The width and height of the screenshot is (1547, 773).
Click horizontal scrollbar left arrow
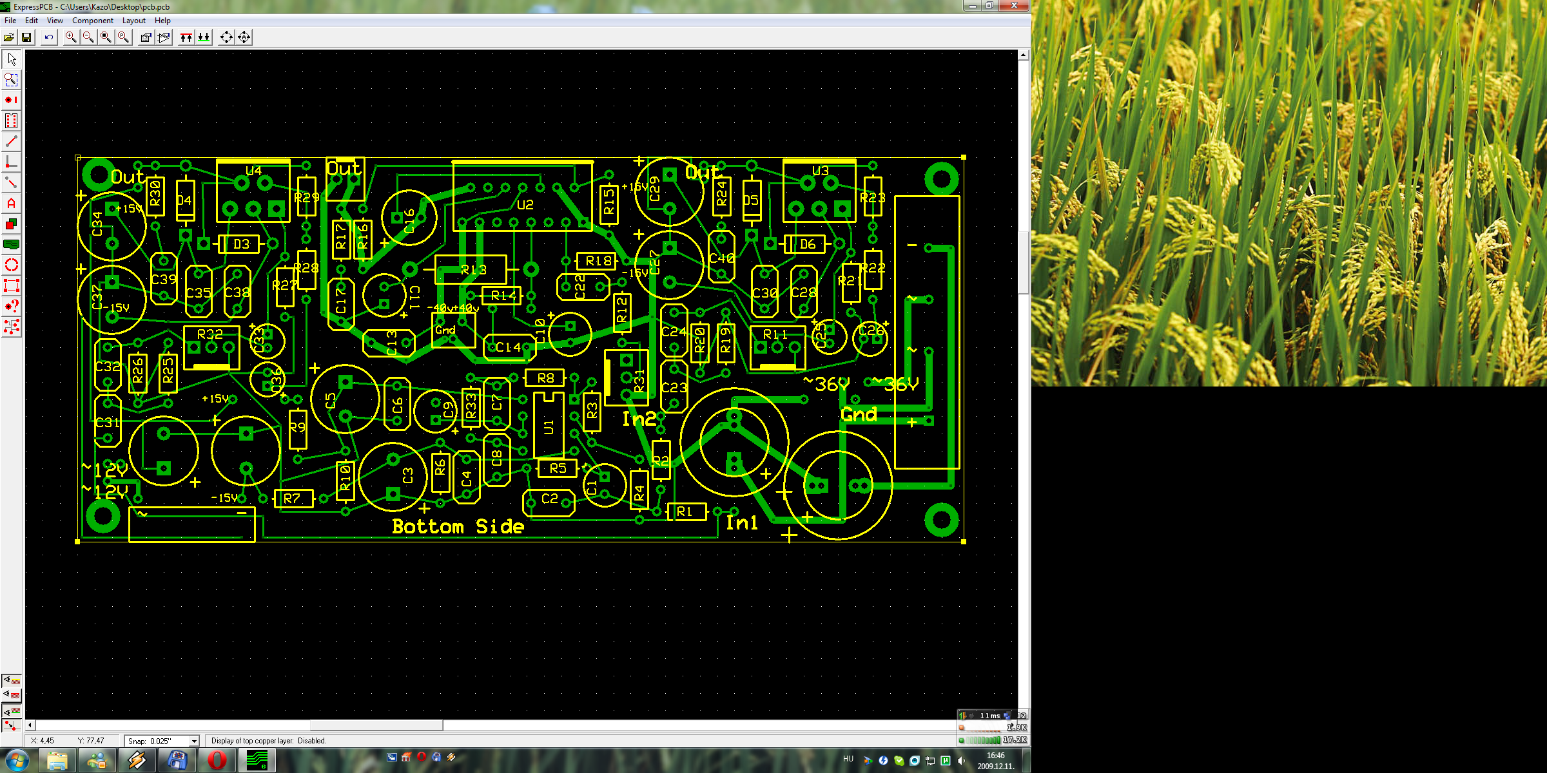30,725
